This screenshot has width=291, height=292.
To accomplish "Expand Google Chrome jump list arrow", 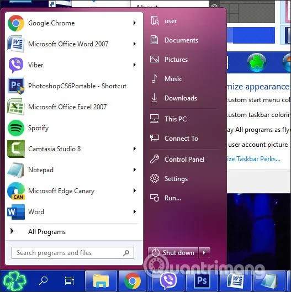I will pos(135,23).
